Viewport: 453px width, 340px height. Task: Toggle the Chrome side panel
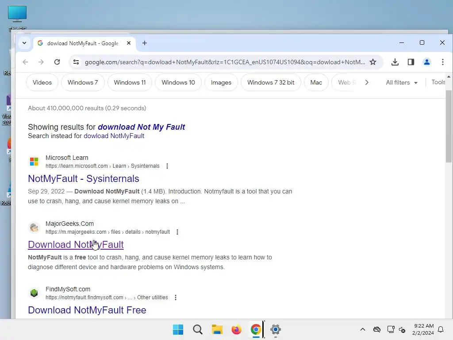coord(411,62)
